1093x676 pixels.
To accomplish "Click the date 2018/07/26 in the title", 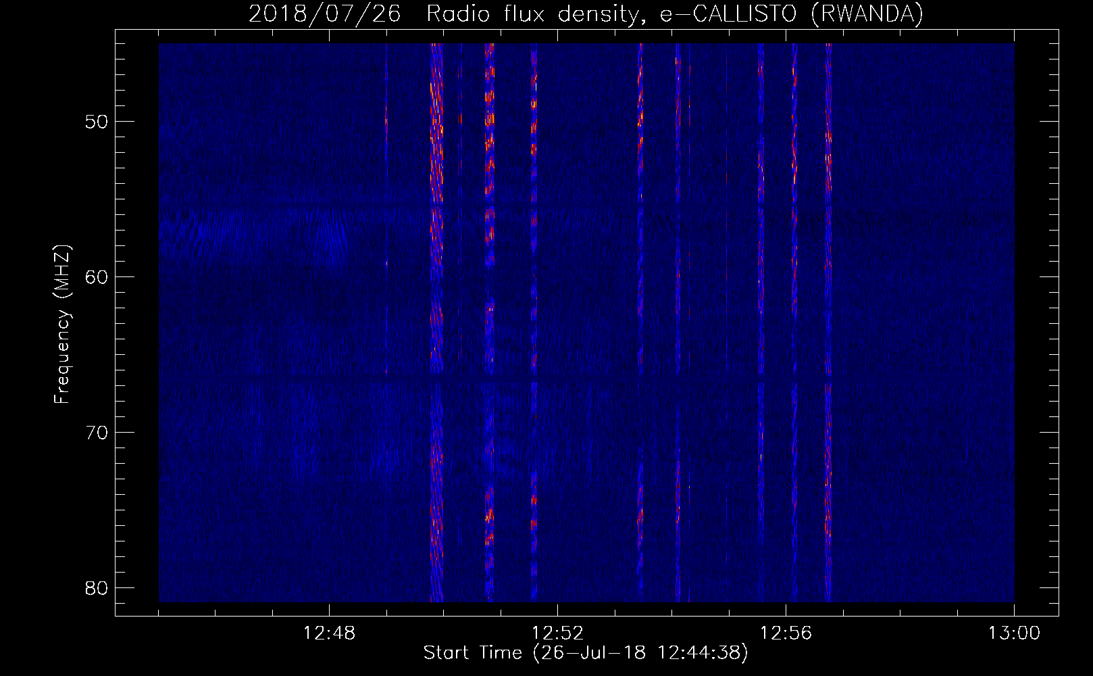I will 324,14.
